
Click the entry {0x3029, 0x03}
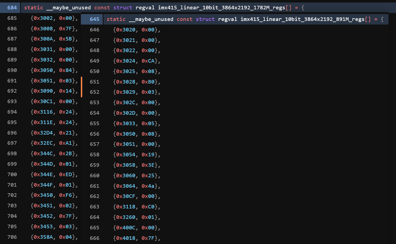point(137,92)
